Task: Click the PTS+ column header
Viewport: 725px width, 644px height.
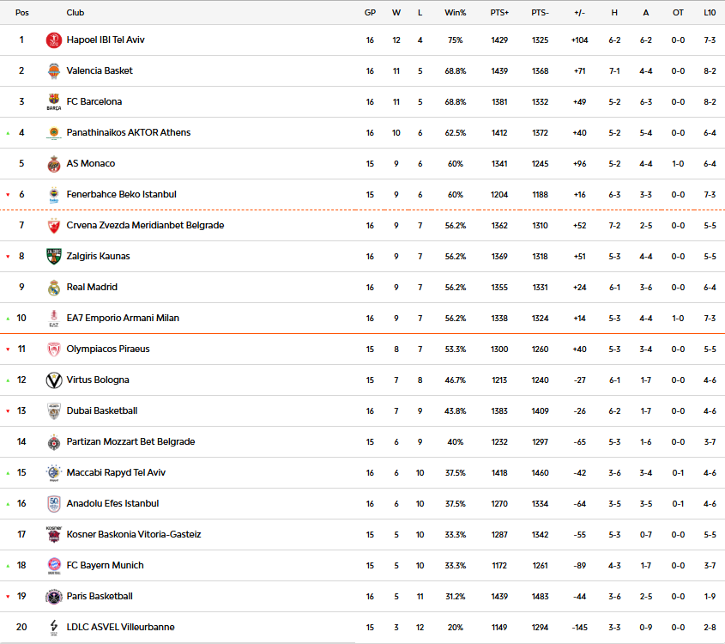Action: coord(499,13)
